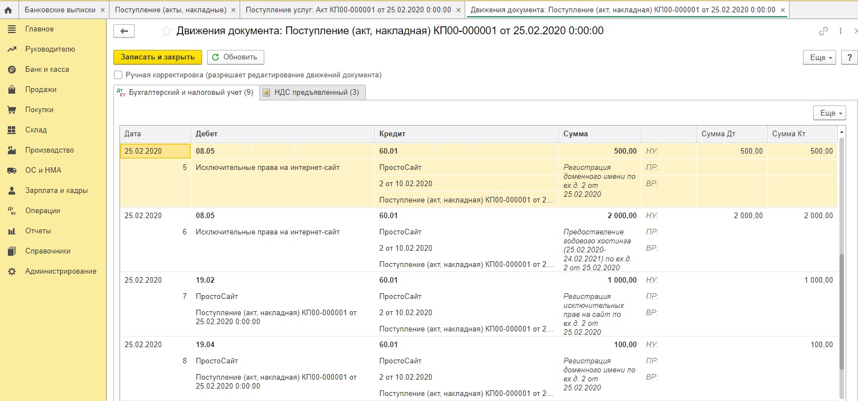Select Исключительные права на интернет-сайт in row 6
The image size is (858, 401).
click(268, 232)
